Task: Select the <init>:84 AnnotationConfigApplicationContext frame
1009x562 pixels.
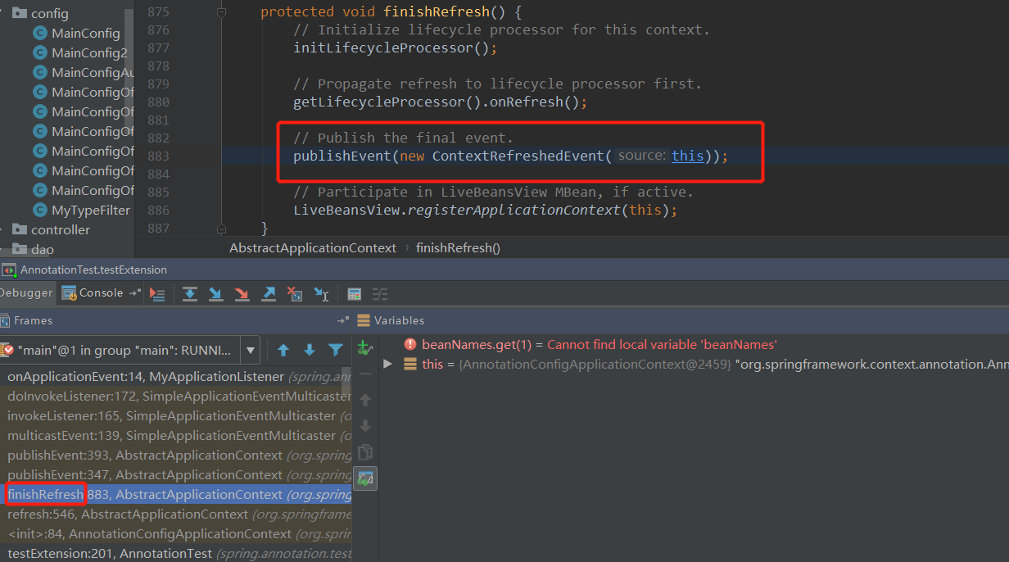Action: pyautogui.click(x=176, y=534)
